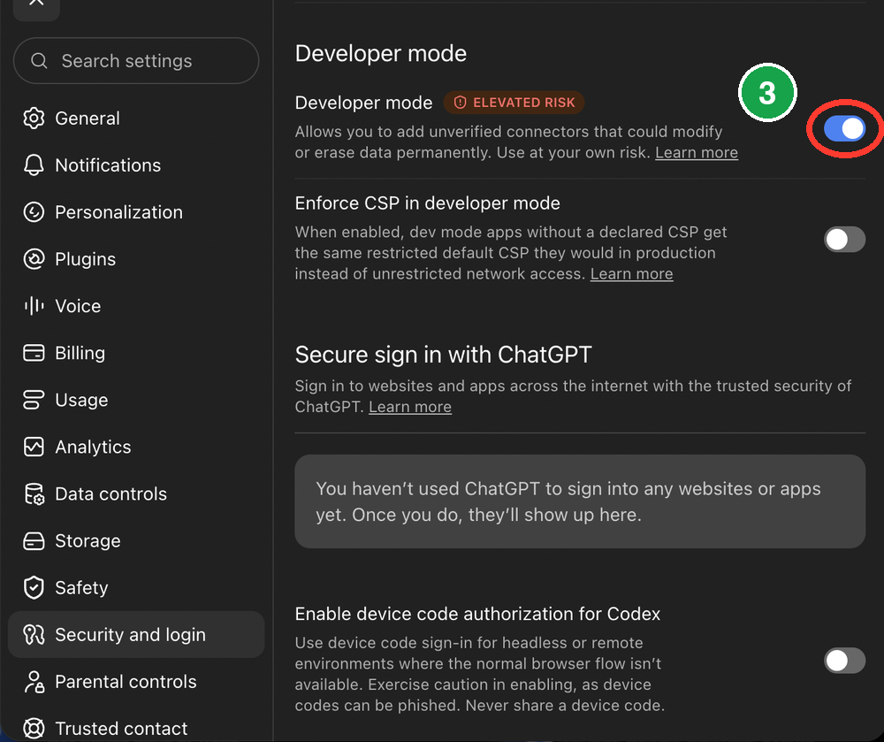Click the Usage icon in sidebar

tap(34, 400)
